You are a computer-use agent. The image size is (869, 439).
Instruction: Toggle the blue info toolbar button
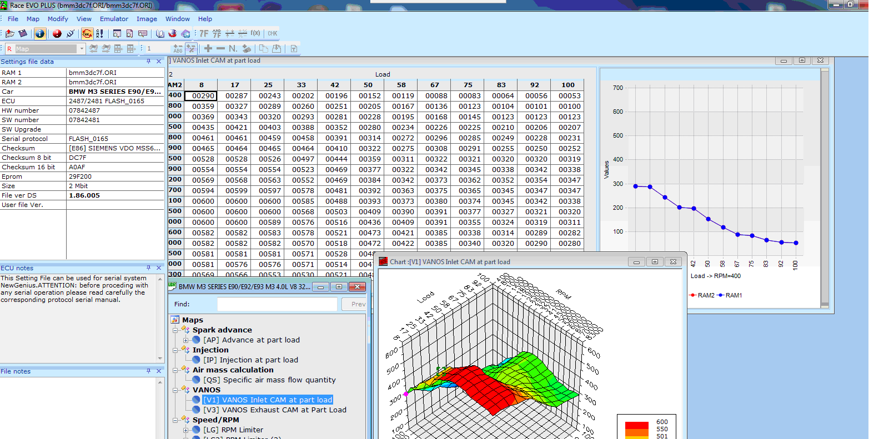(40, 33)
